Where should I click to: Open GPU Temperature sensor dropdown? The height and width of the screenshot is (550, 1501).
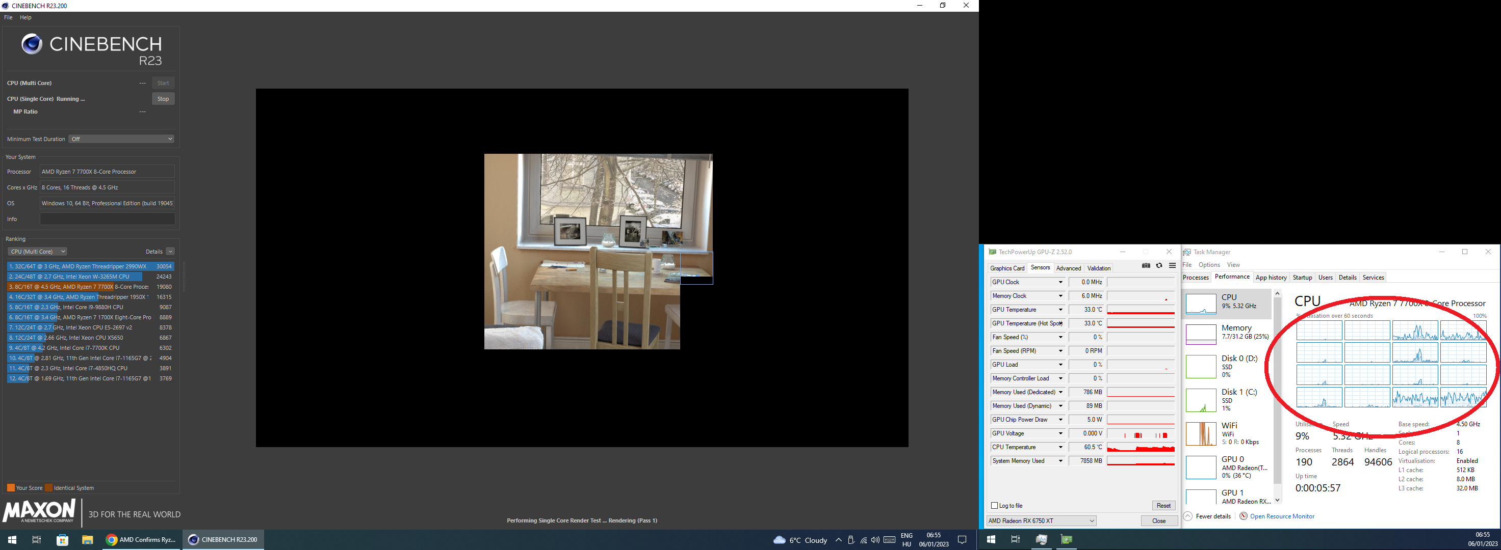tap(1060, 310)
